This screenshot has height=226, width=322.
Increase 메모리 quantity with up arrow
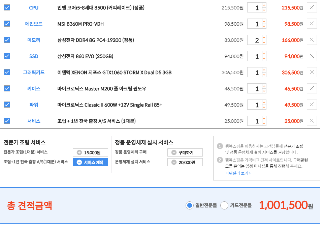[x=264, y=37]
